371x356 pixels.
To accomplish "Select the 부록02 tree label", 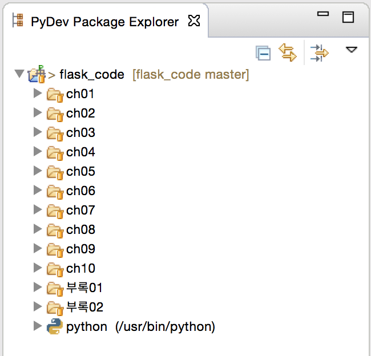I will coord(84,308).
